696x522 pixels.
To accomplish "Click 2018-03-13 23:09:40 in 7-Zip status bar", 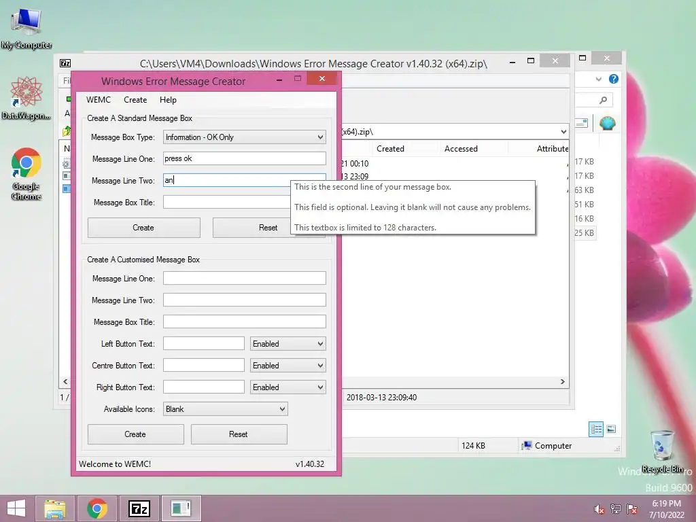I will (x=382, y=398).
